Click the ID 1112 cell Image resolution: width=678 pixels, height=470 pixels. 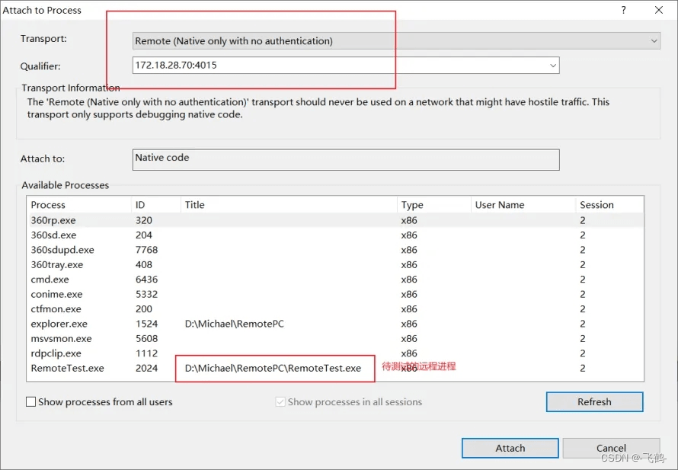pos(146,353)
